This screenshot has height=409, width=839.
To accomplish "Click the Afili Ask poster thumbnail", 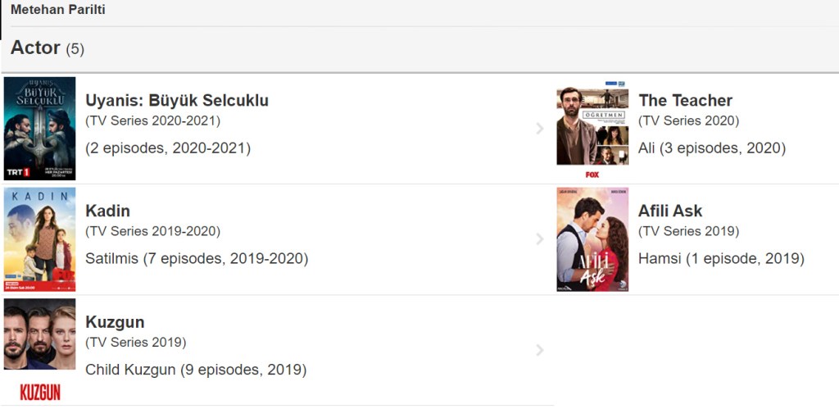I will pyautogui.click(x=592, y=239).
